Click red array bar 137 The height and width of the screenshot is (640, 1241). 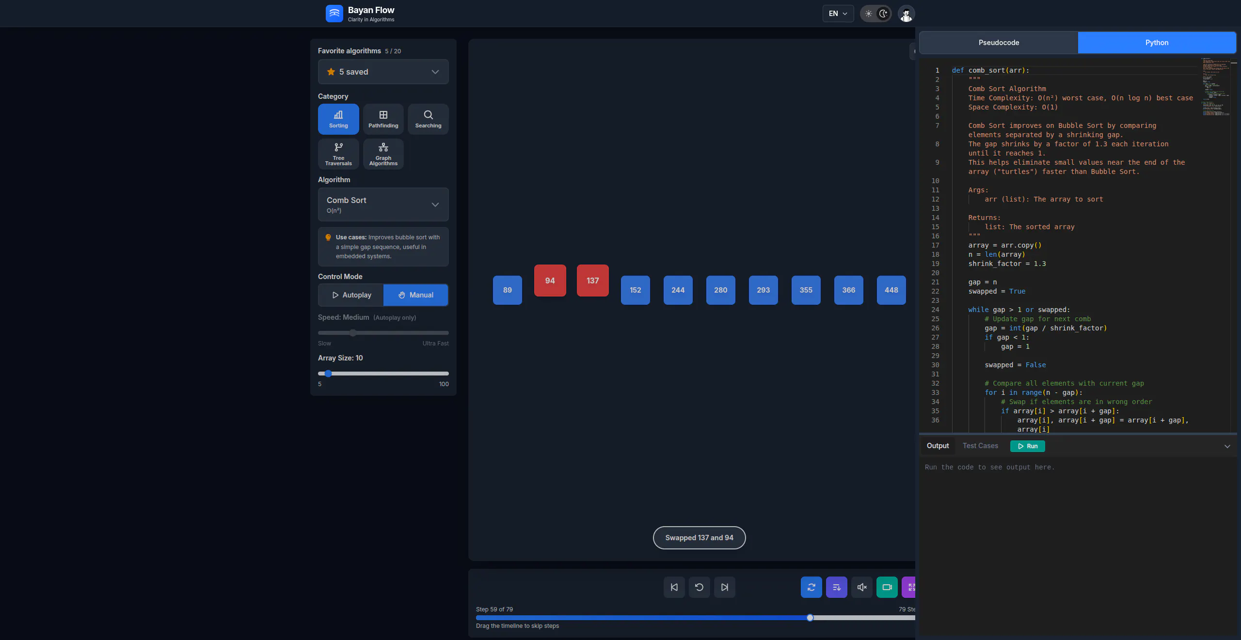pos(592,281)
